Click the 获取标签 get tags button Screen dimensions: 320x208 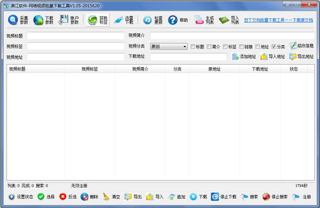click(98, 20)
